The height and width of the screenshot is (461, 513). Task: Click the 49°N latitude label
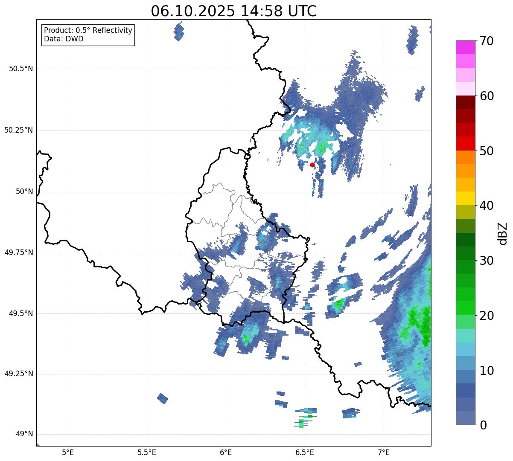pos(24,434)
